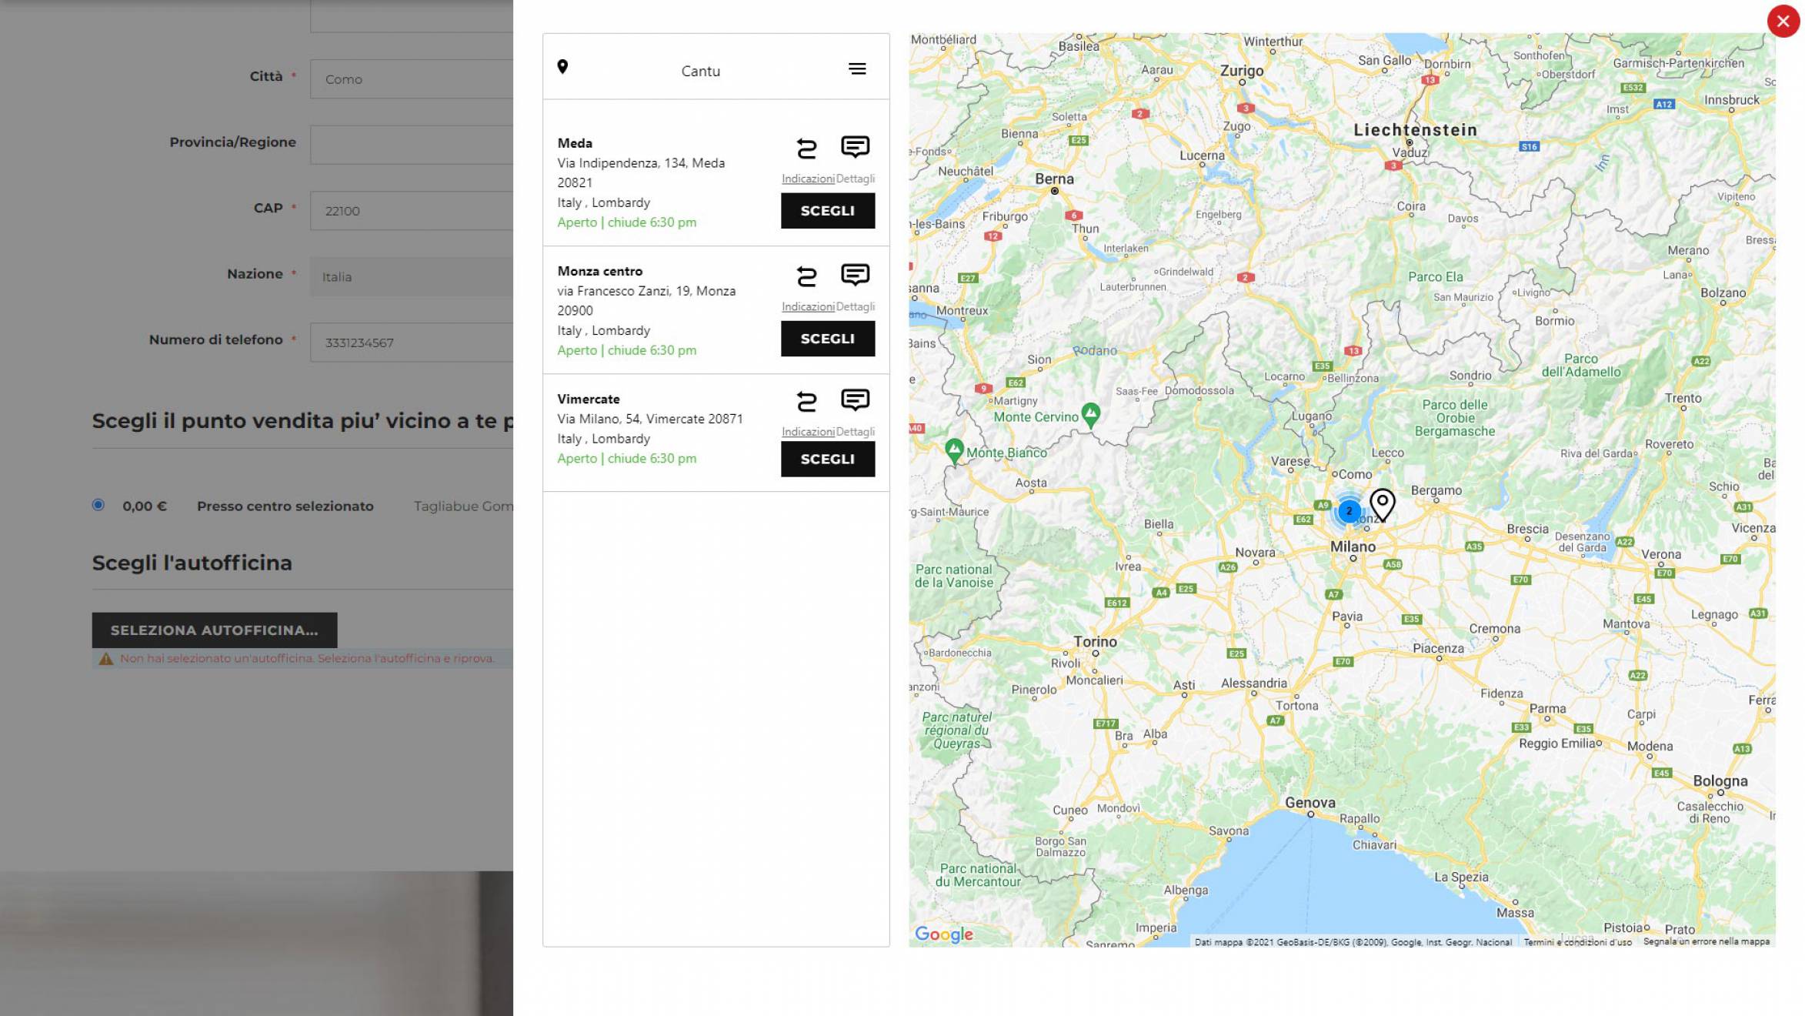Click the Liechtenstein label on the map

[1416, 130]
